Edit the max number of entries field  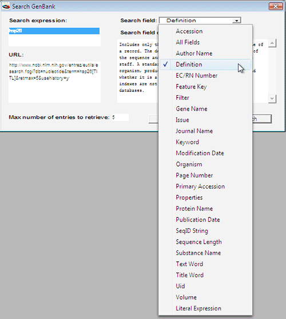(x=120, y=118)
